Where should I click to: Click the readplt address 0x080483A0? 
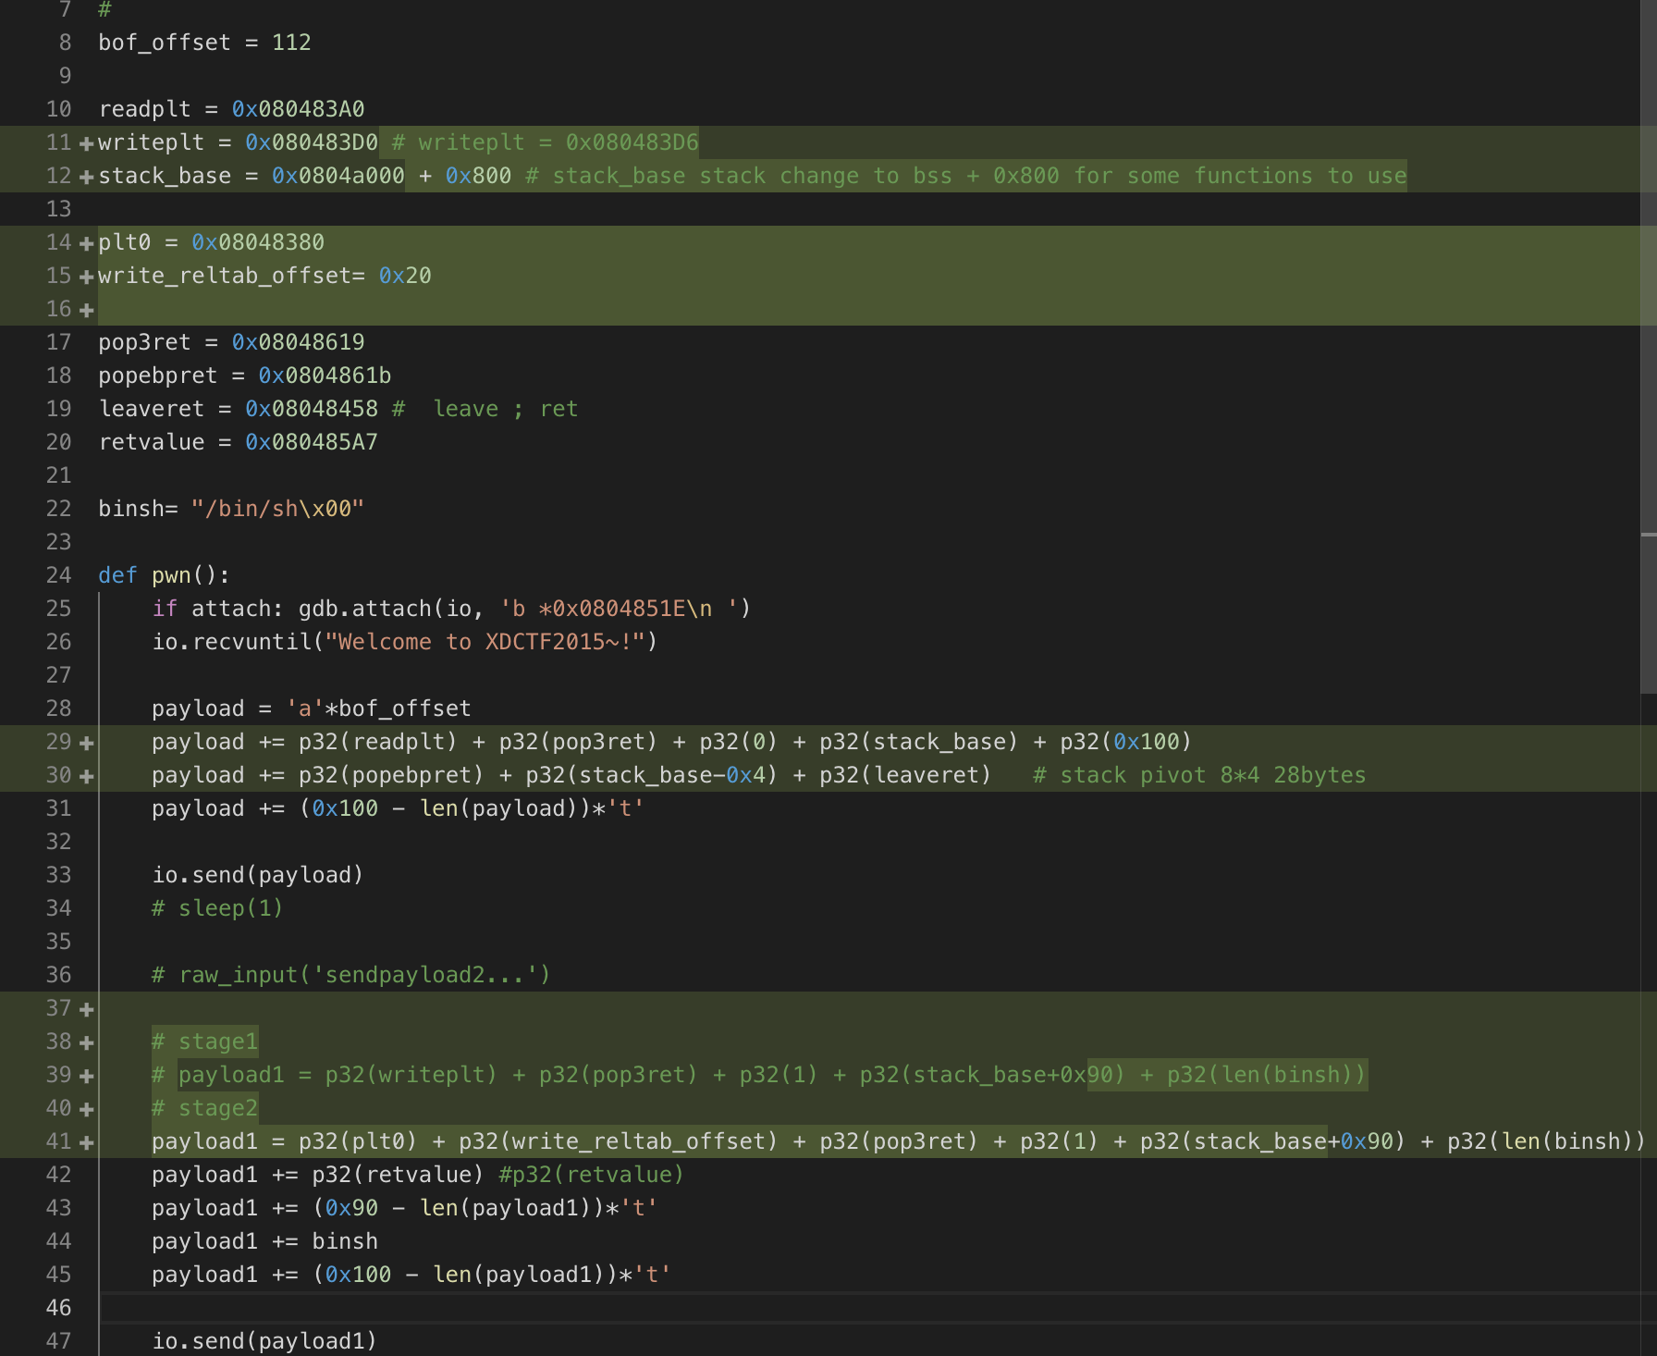(x=298, y=109)
